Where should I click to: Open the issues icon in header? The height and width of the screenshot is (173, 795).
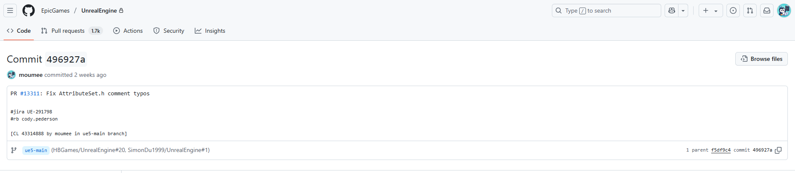pos(733,10)
